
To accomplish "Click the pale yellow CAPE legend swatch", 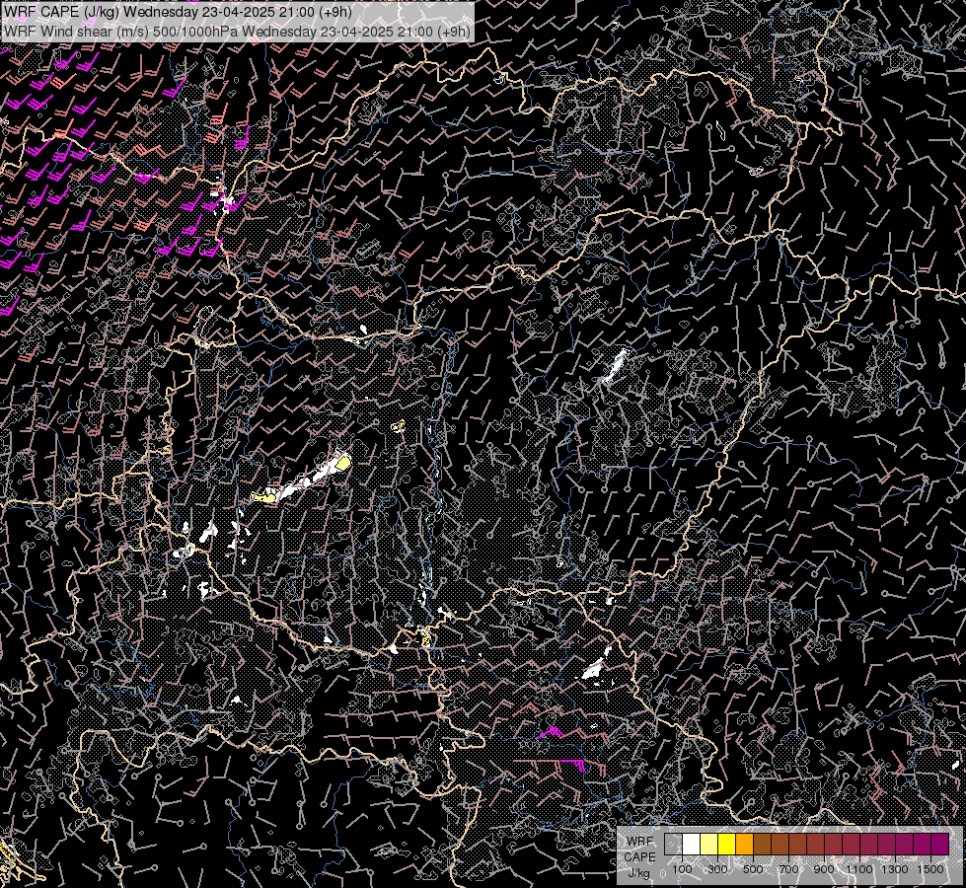I will tap(709, 844).
